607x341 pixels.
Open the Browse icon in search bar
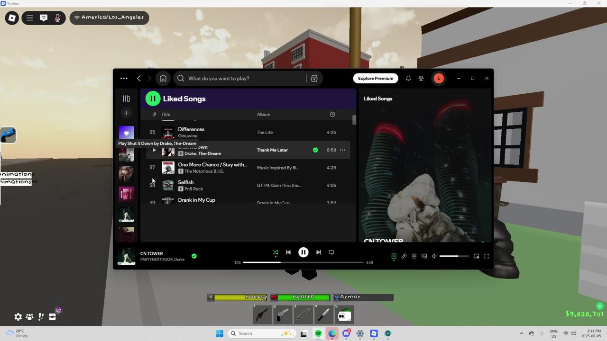[x=314, y=78]
